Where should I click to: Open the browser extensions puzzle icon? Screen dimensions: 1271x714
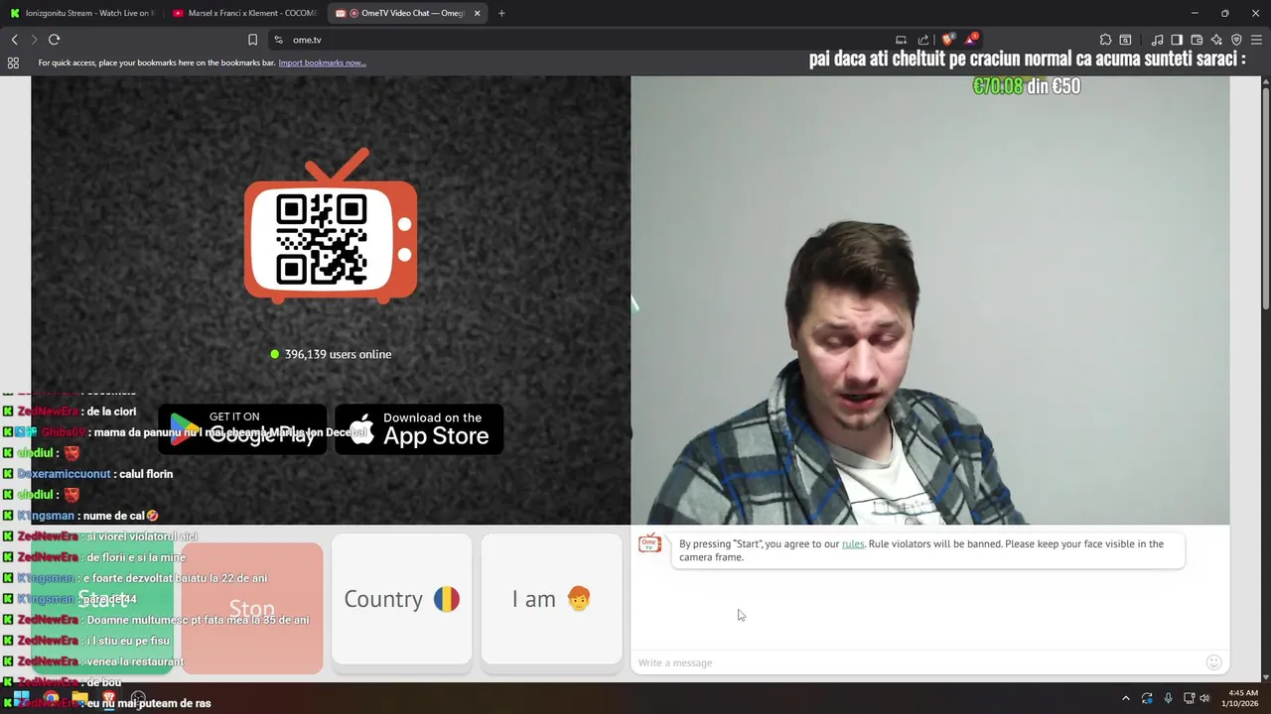(1105, 40)
